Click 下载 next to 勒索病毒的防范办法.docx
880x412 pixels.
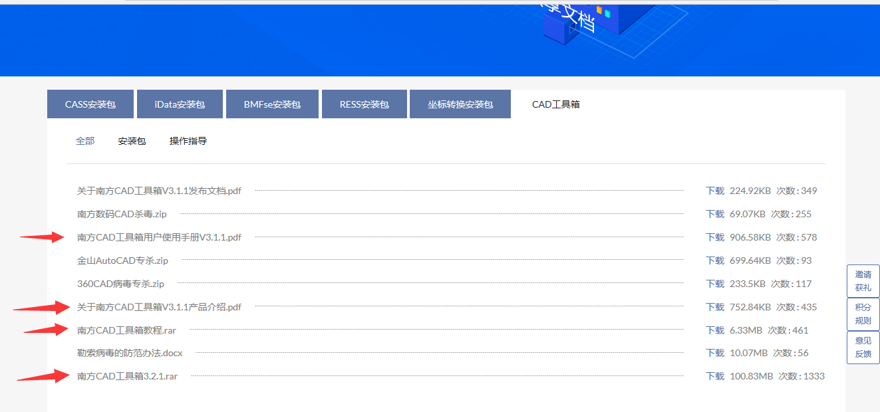pyautogui.click(x=715, y=353)
